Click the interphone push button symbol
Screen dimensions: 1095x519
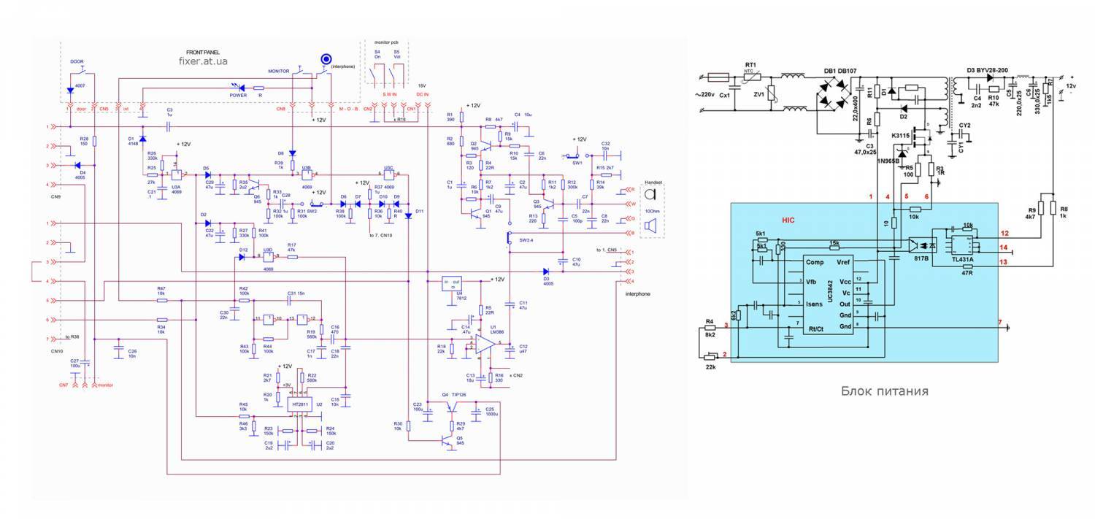[x=326, y=59]
